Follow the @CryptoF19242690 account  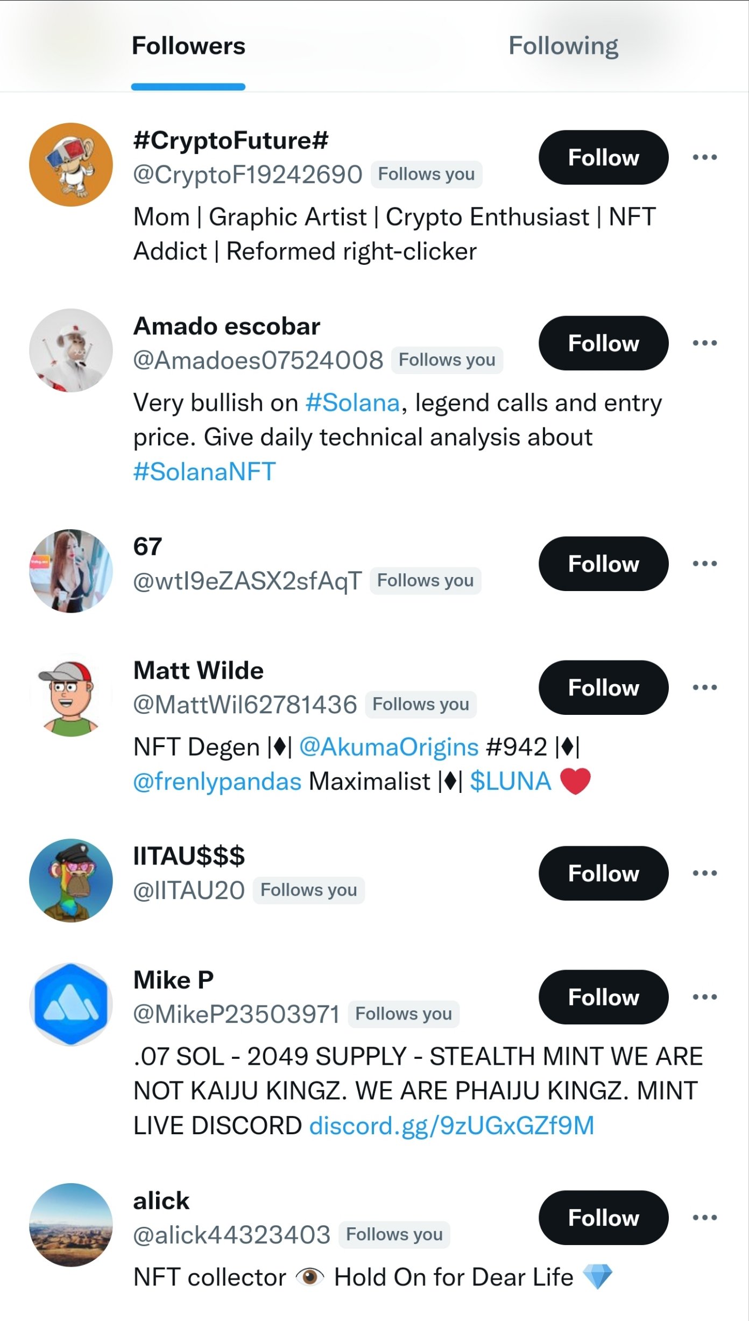click(x=603, y=157)
